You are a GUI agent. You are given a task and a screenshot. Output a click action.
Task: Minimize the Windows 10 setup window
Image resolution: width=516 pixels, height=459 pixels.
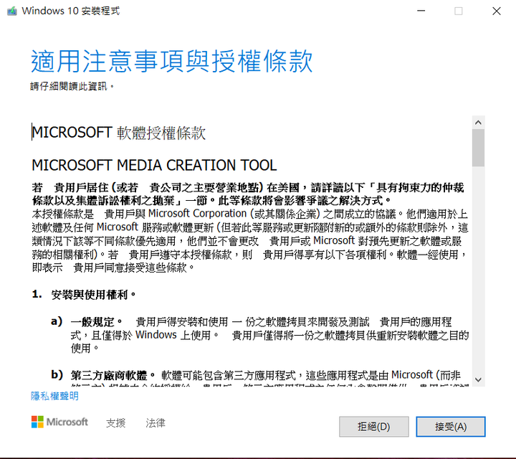point(421,11)
